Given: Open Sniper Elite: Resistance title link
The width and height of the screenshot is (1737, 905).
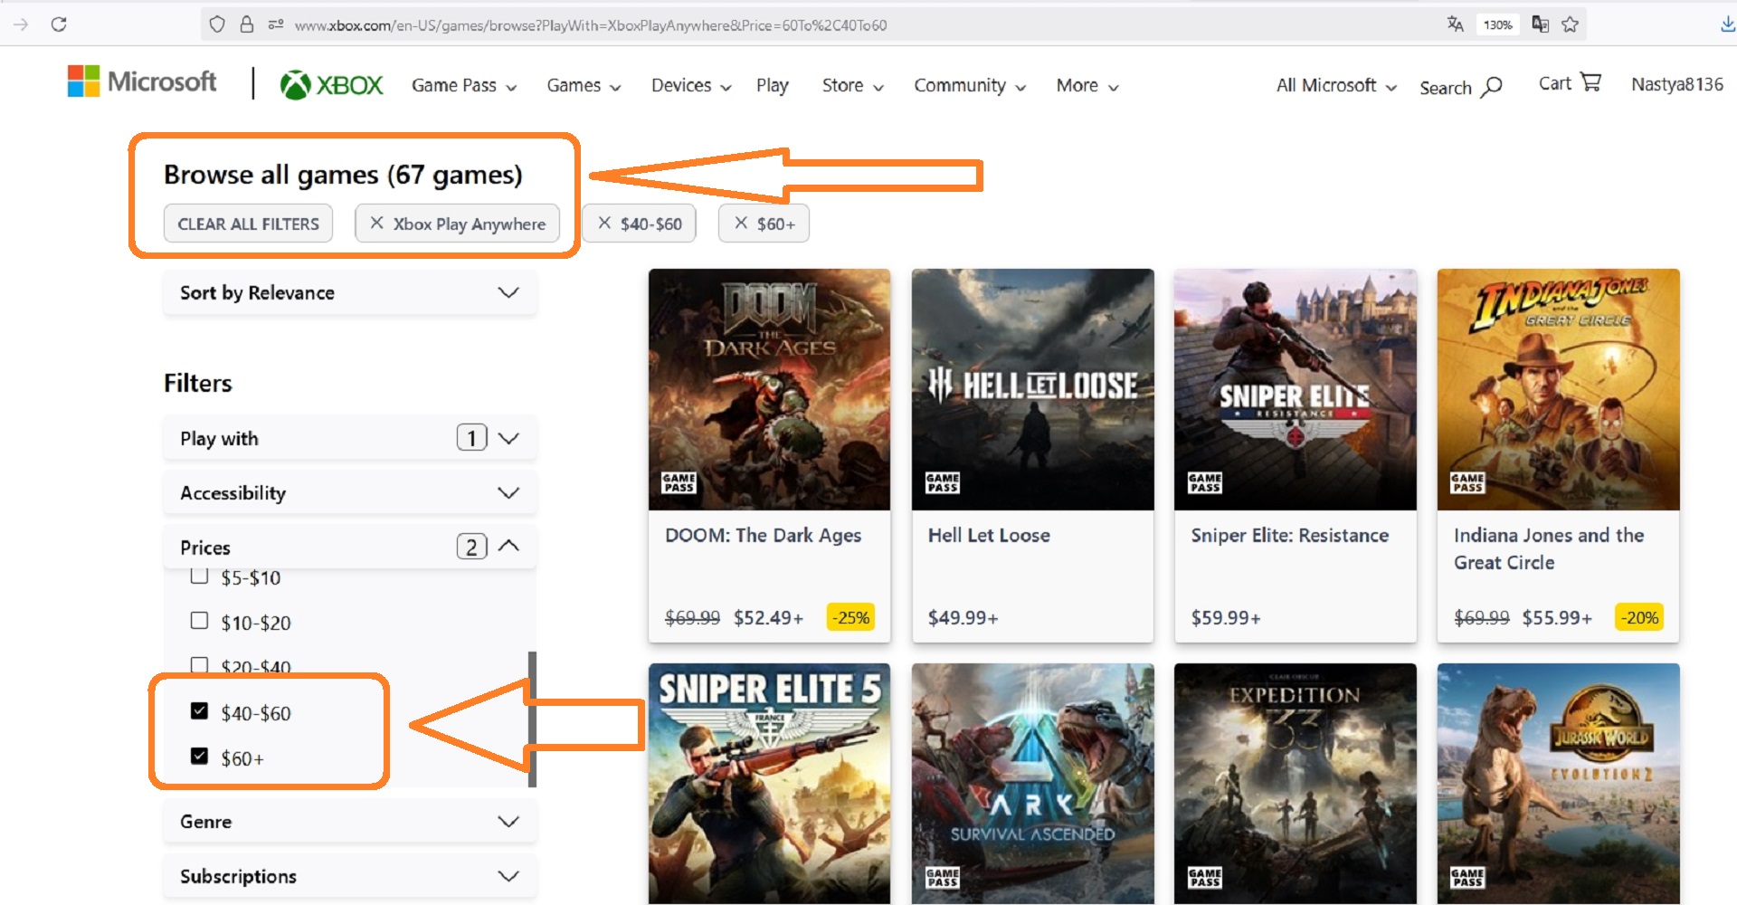Looking at the screenshot, I should (x=1290, y=535).
